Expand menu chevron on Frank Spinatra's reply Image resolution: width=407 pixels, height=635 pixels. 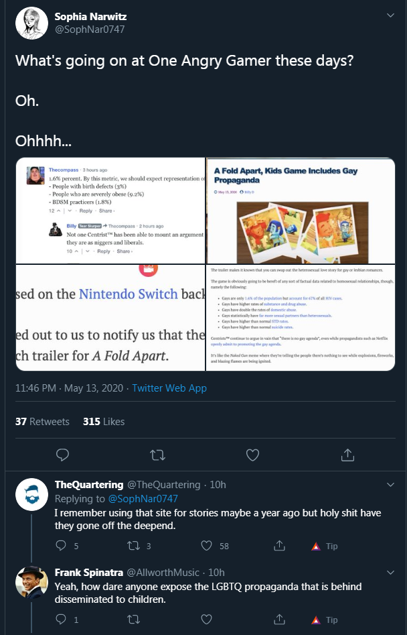point(390,573)
